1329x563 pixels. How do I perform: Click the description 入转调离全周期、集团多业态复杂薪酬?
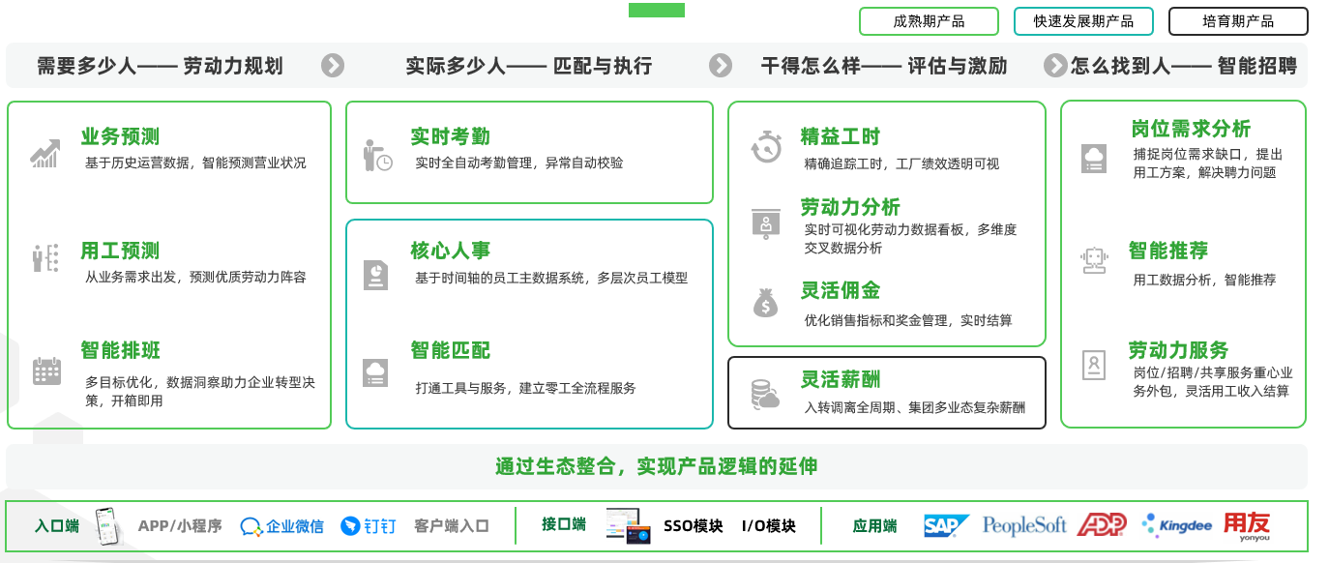tap(914, 408)
